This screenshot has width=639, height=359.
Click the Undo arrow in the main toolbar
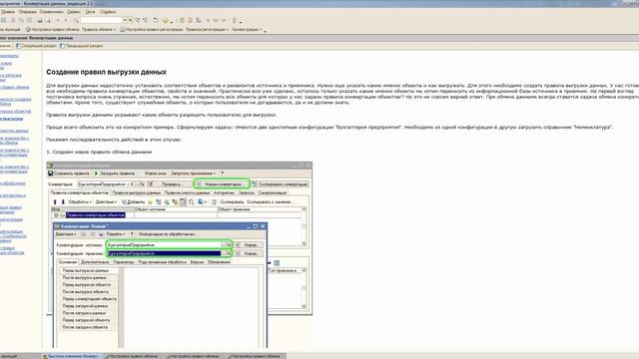(x=58, y=20)
